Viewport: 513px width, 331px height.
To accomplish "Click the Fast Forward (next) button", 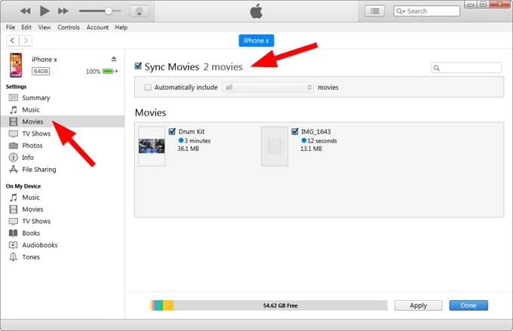I will click(x=63, y=11).
